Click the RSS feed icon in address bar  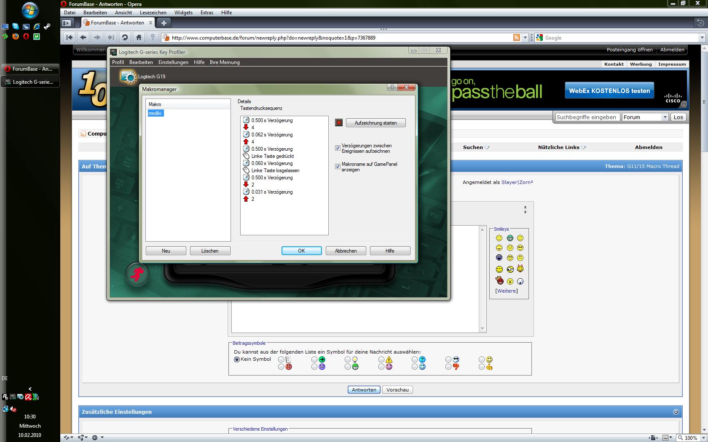[x=517, y=37]
